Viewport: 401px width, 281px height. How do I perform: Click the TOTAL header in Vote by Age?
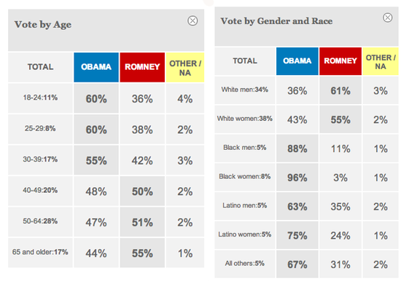(x=40, y=67)
